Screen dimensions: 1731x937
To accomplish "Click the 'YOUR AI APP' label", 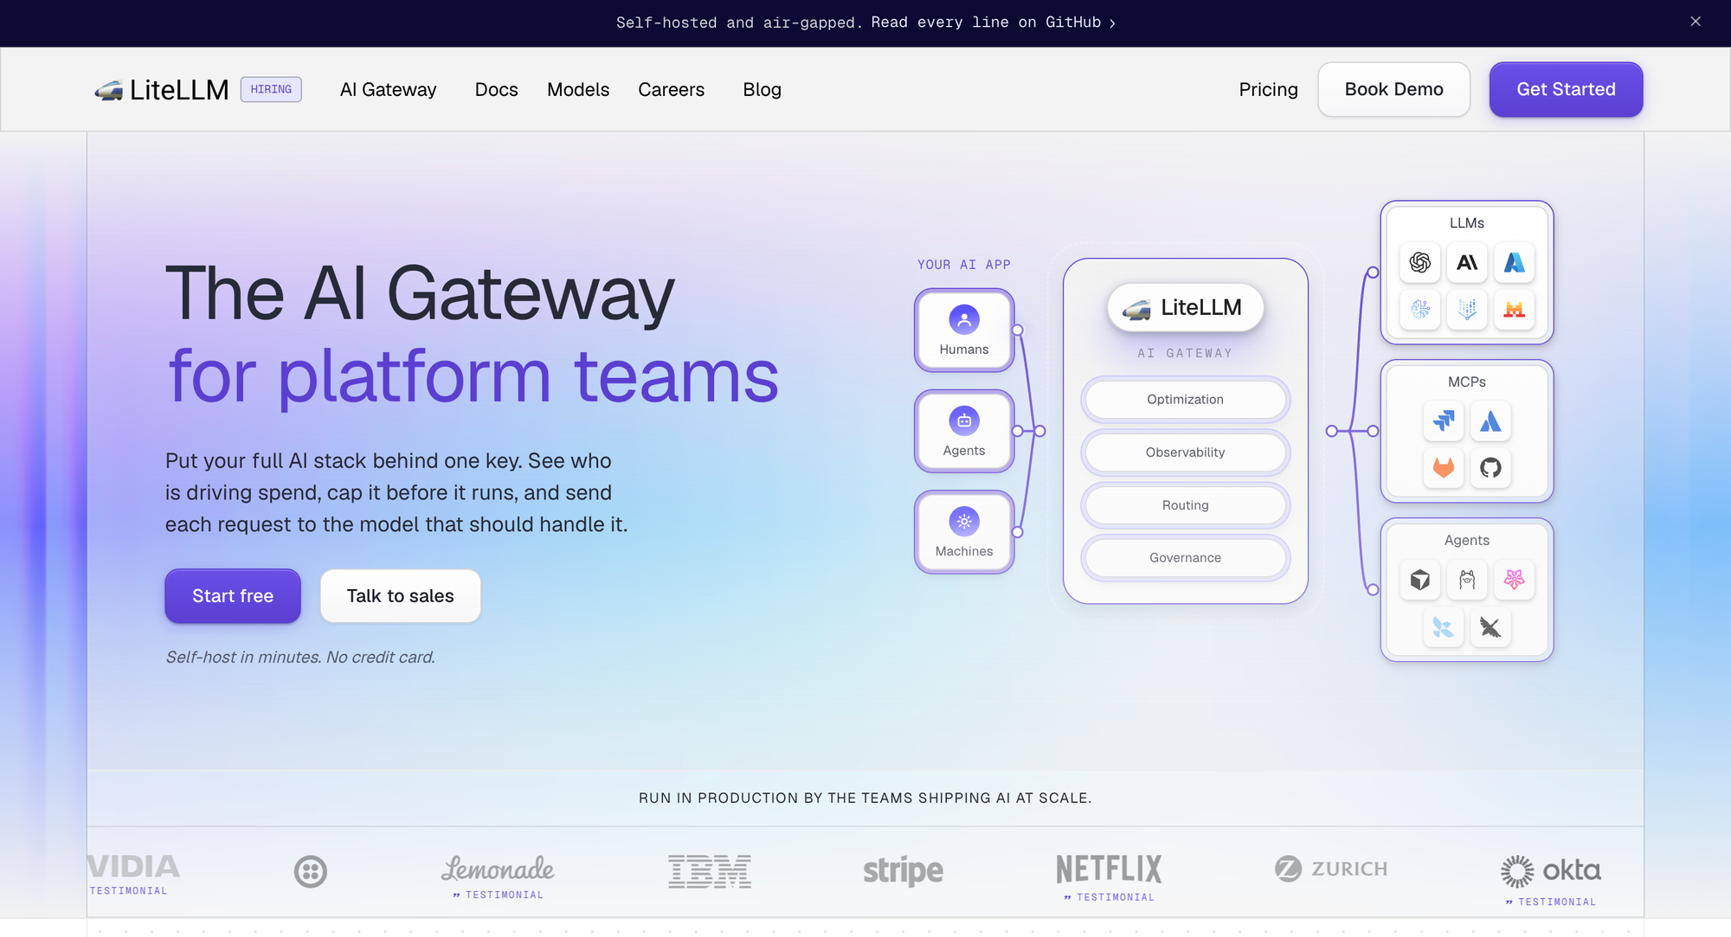I will click(964, 265).
